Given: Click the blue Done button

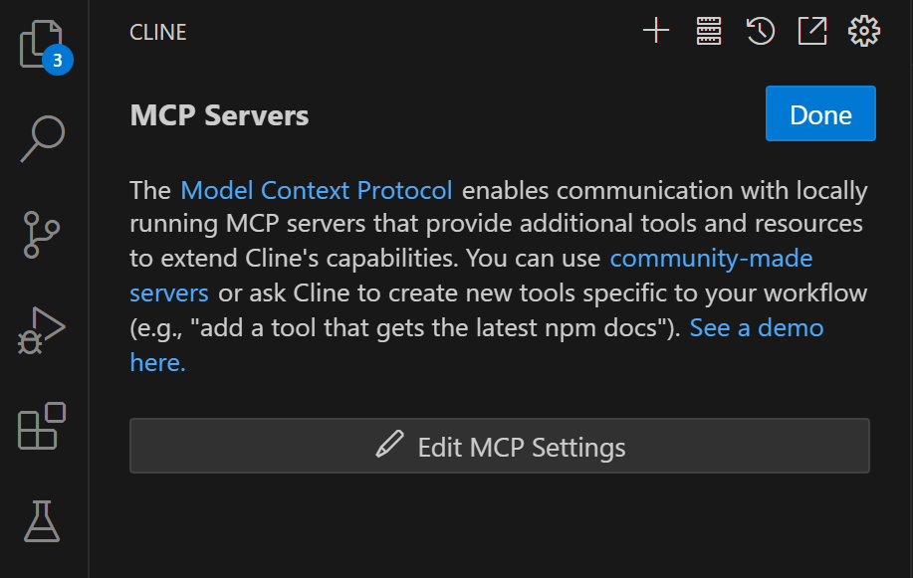Looking at the screenshot, I should point(820,113).
